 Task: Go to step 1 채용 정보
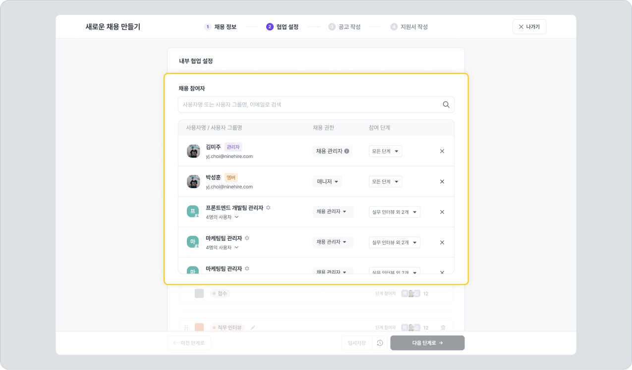click(x=220, y=27)
